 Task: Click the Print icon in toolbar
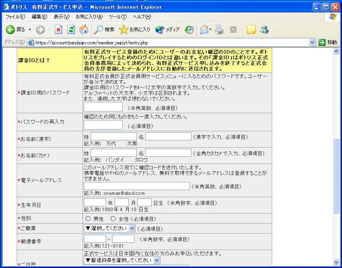coord(219,30)
